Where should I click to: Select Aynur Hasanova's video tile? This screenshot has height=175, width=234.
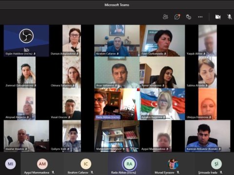pyautogui.click(x=162, y=72)
